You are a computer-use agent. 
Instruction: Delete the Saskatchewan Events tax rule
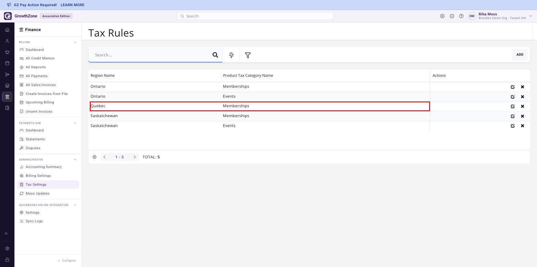click(x=522, y=126)
